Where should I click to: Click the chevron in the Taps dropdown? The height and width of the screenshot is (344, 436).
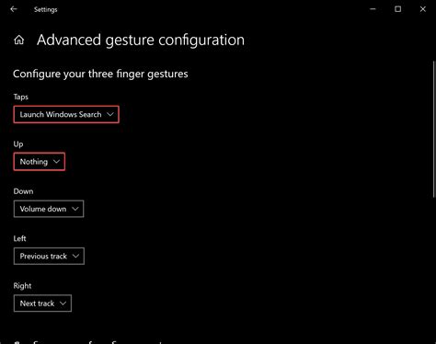[x=110, y=114]
